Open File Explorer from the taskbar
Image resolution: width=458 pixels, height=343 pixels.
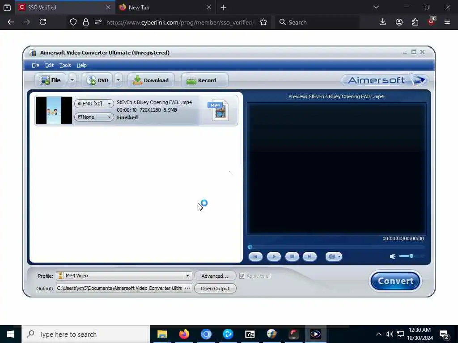[162, 334]
